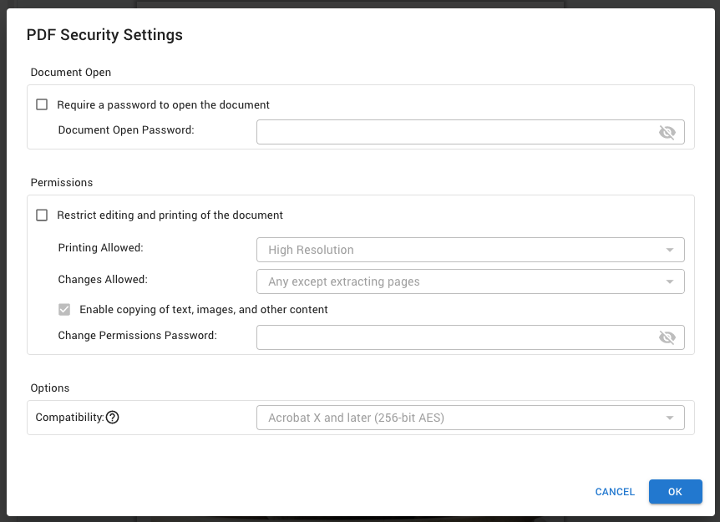The image size is (720, 522).
Task: Toggle Enable copying of text and images
Action: 64,310
